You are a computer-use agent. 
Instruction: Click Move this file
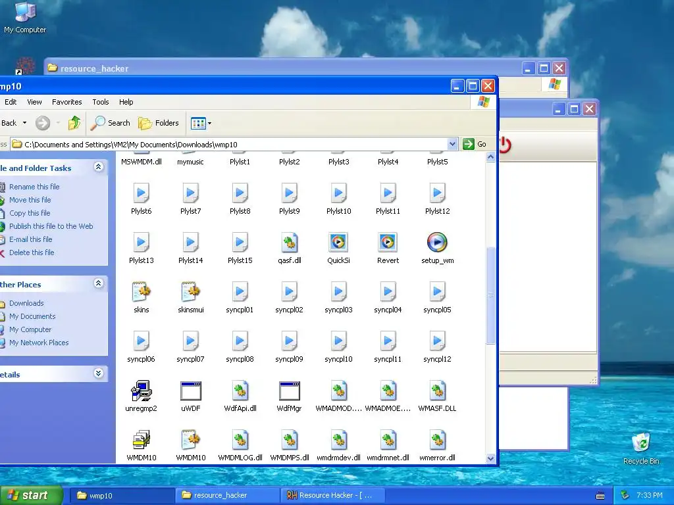(x=30, y=200)
